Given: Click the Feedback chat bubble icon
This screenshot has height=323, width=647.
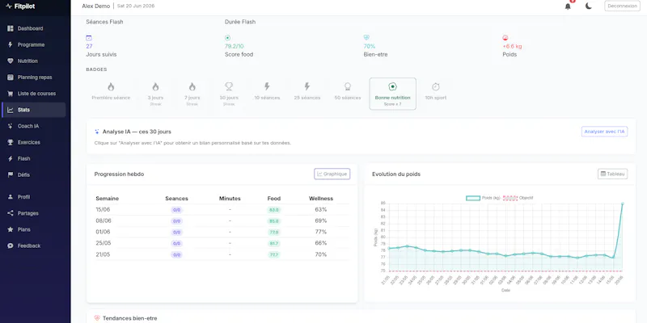Looking at the screenshot, I should 11,245.
